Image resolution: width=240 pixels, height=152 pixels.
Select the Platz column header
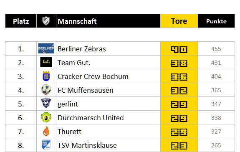click(x=21, y=21)
